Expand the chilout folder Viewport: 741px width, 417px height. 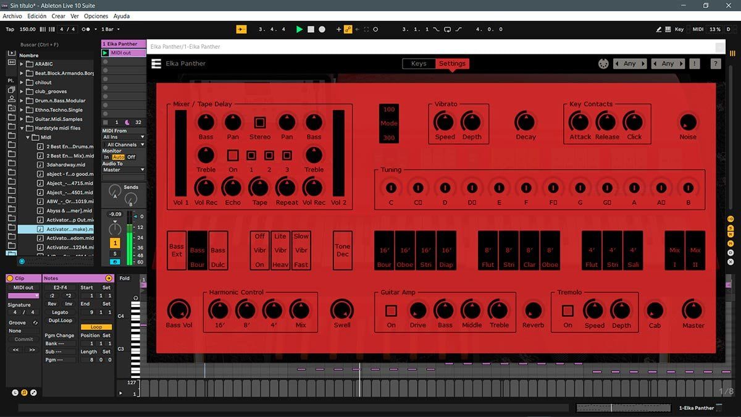tap(22, 82)
